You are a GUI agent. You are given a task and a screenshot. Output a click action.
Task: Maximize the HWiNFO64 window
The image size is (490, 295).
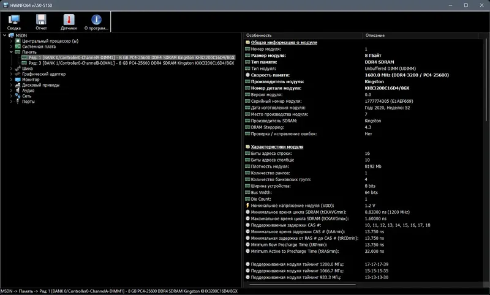[466, 5]
